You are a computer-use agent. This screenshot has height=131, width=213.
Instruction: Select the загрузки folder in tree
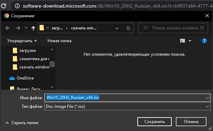pyautogui.click(x=27, y=50)
